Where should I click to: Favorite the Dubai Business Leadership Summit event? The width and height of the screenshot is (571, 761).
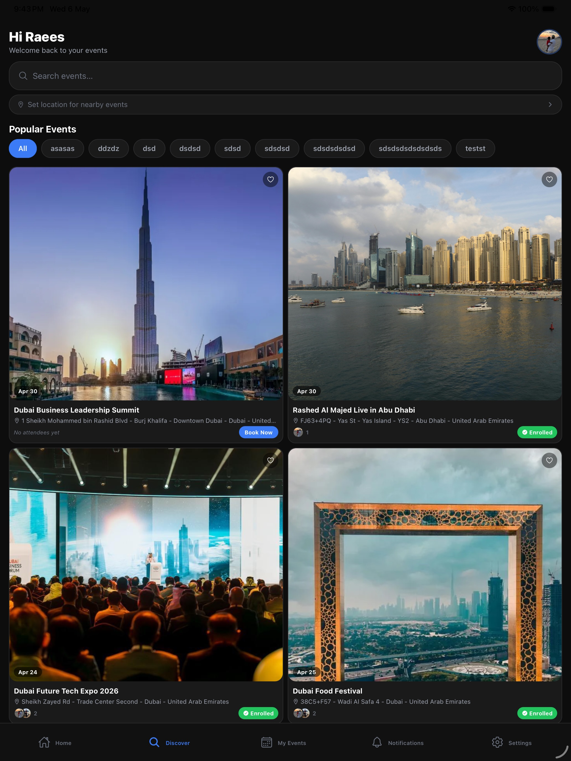click(271, 179)
